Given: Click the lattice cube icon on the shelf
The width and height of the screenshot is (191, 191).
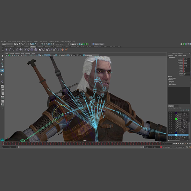Looking at the screenshot, I should [x=32, y=50].
